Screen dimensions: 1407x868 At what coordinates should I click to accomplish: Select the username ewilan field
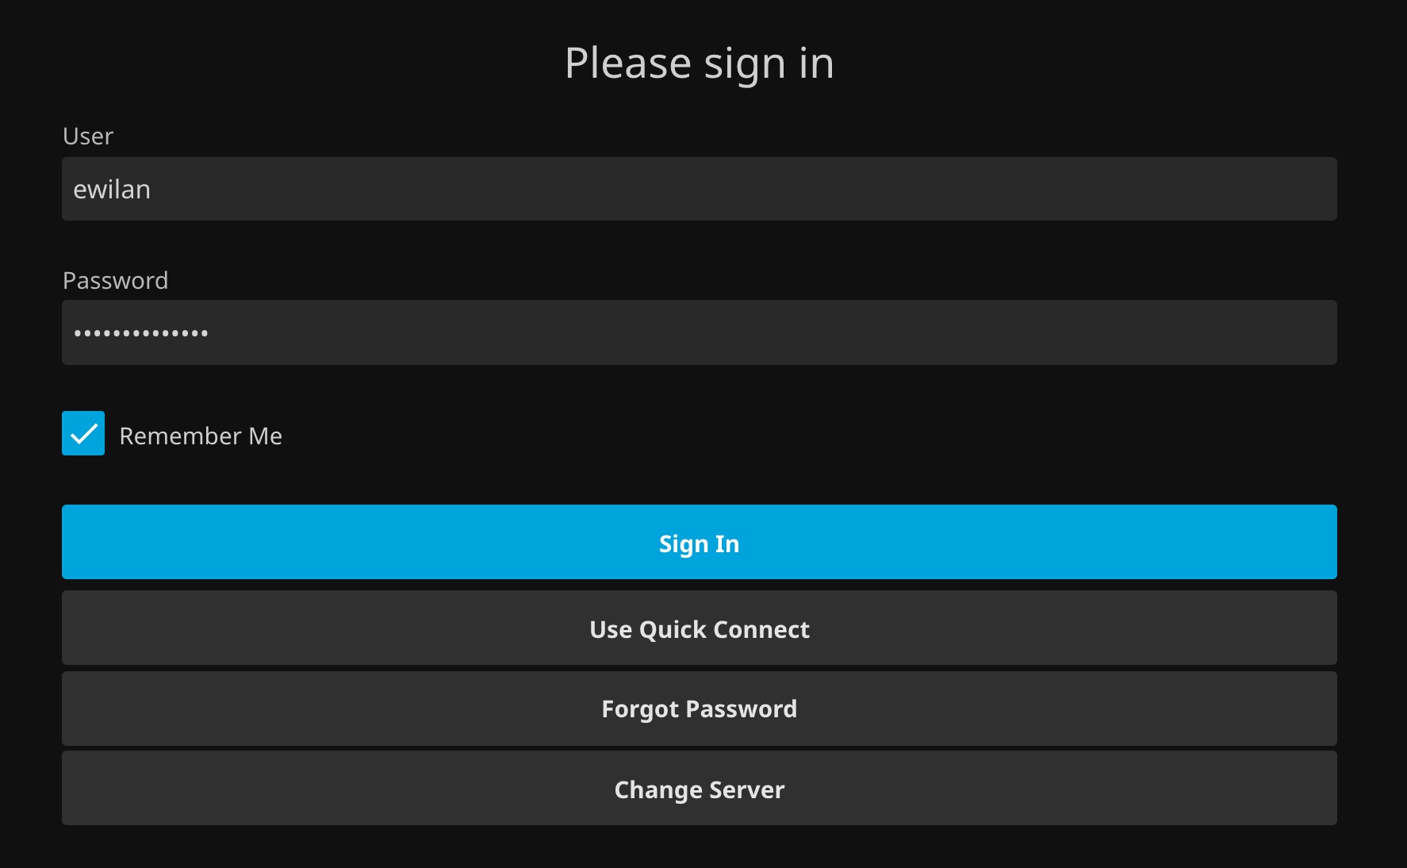click(x=699, y=189)
